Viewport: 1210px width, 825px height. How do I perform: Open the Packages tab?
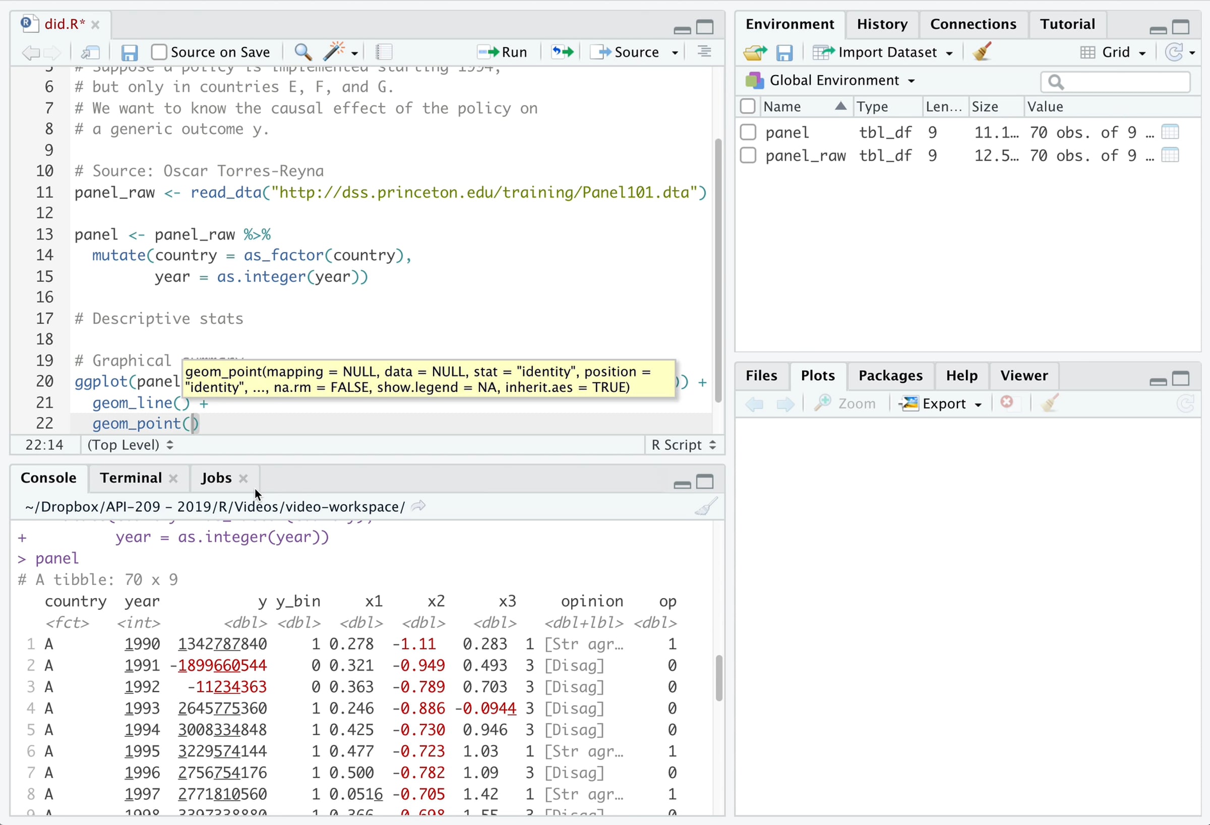(890, 376)
